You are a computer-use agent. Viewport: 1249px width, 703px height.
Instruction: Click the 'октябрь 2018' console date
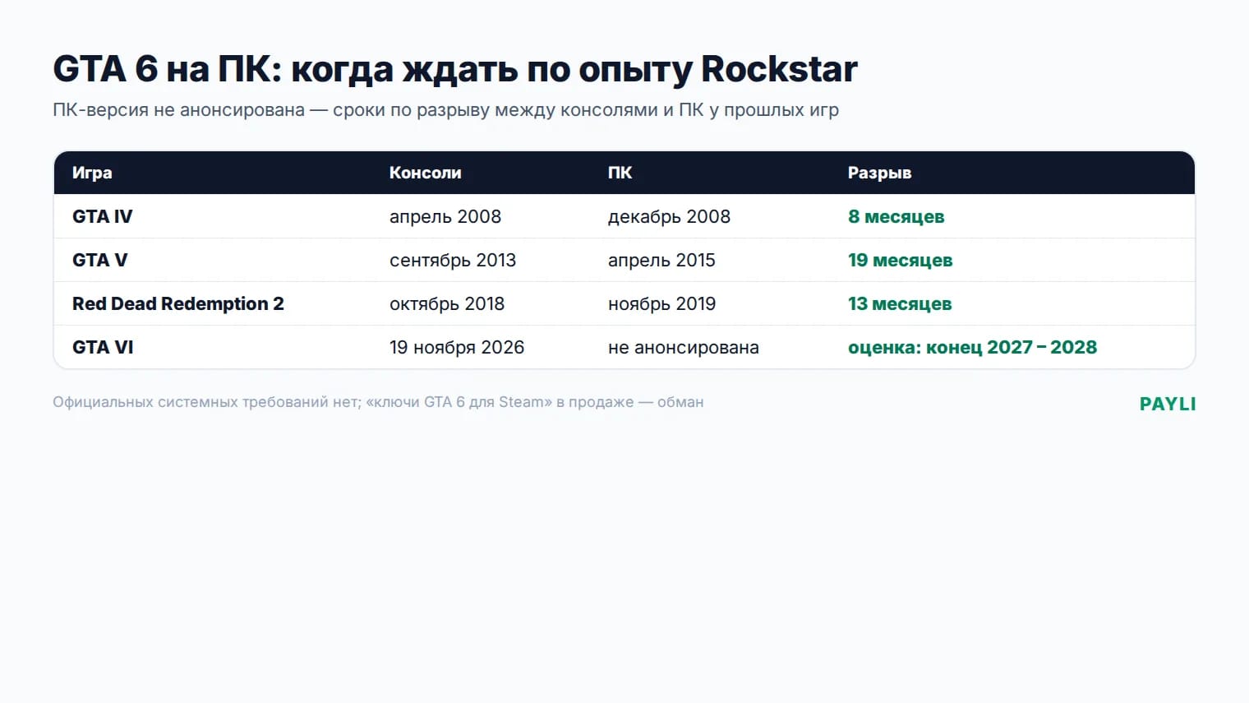point(447,304)
